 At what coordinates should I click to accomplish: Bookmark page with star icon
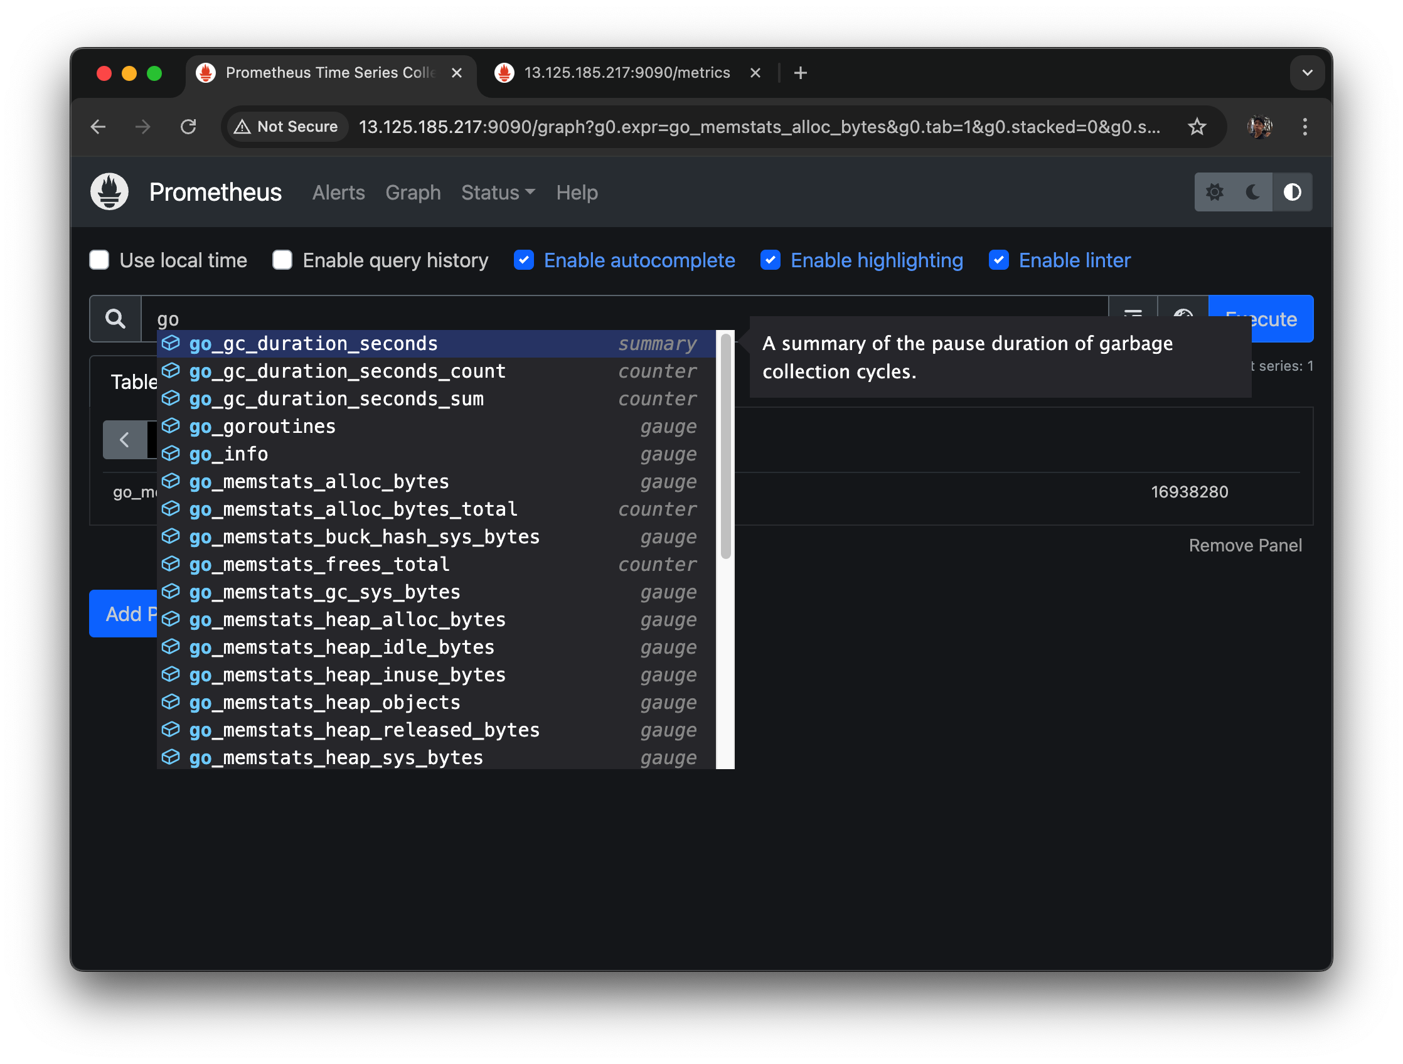point(1196,127)
